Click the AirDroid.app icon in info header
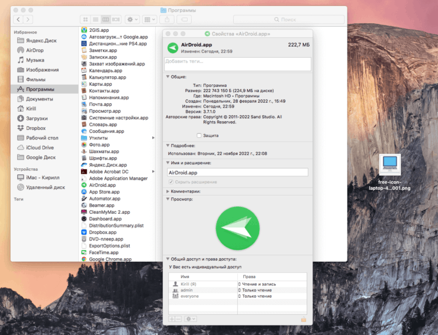Screen dimensions: 438x335 tap(173, 48)
